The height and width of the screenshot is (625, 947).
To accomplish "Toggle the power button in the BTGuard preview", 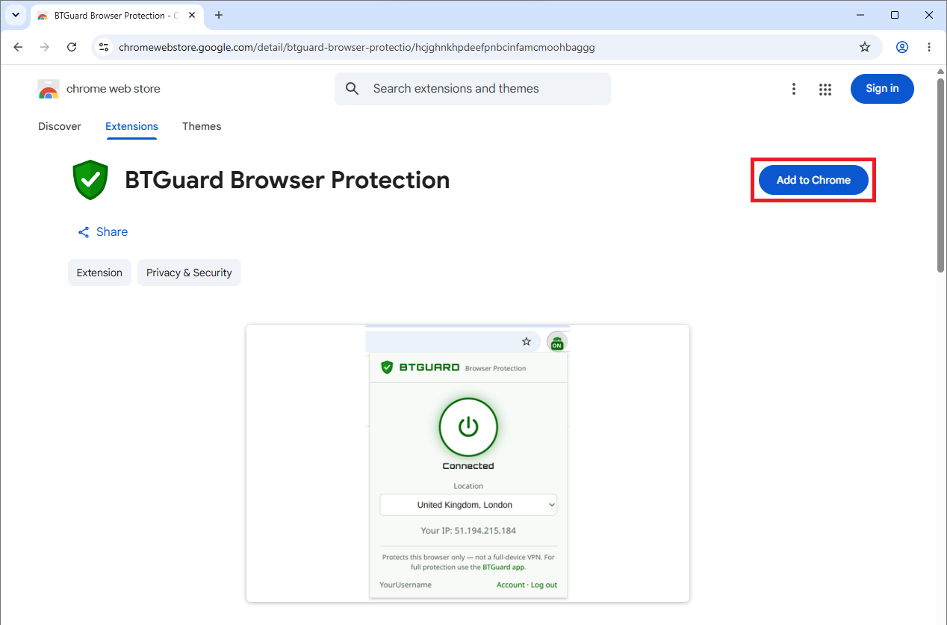I will pos(468,427).
